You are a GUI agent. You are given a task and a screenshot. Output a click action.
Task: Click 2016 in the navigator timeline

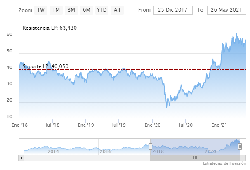pos(106,151)
